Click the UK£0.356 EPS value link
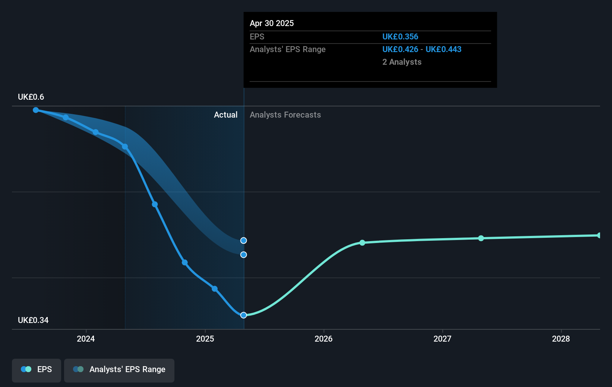This screenshot has width=612, height=387. [400, 36]
